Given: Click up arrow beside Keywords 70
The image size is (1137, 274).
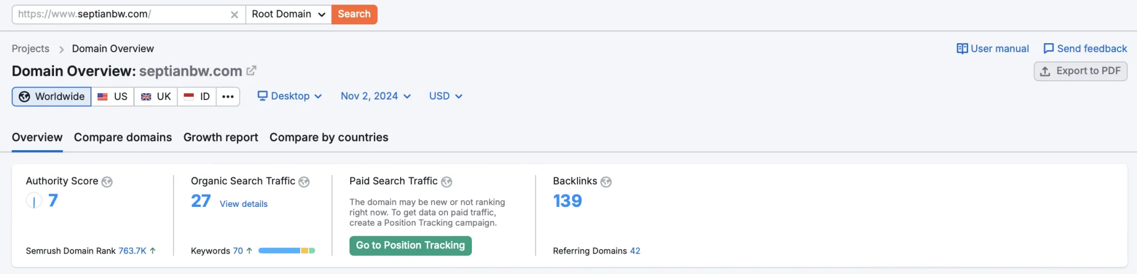Looking at the screenshot, I should [249, 251].
